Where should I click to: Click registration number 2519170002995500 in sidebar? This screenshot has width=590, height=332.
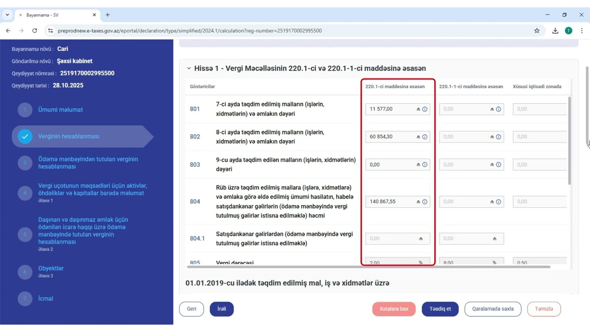87,73
